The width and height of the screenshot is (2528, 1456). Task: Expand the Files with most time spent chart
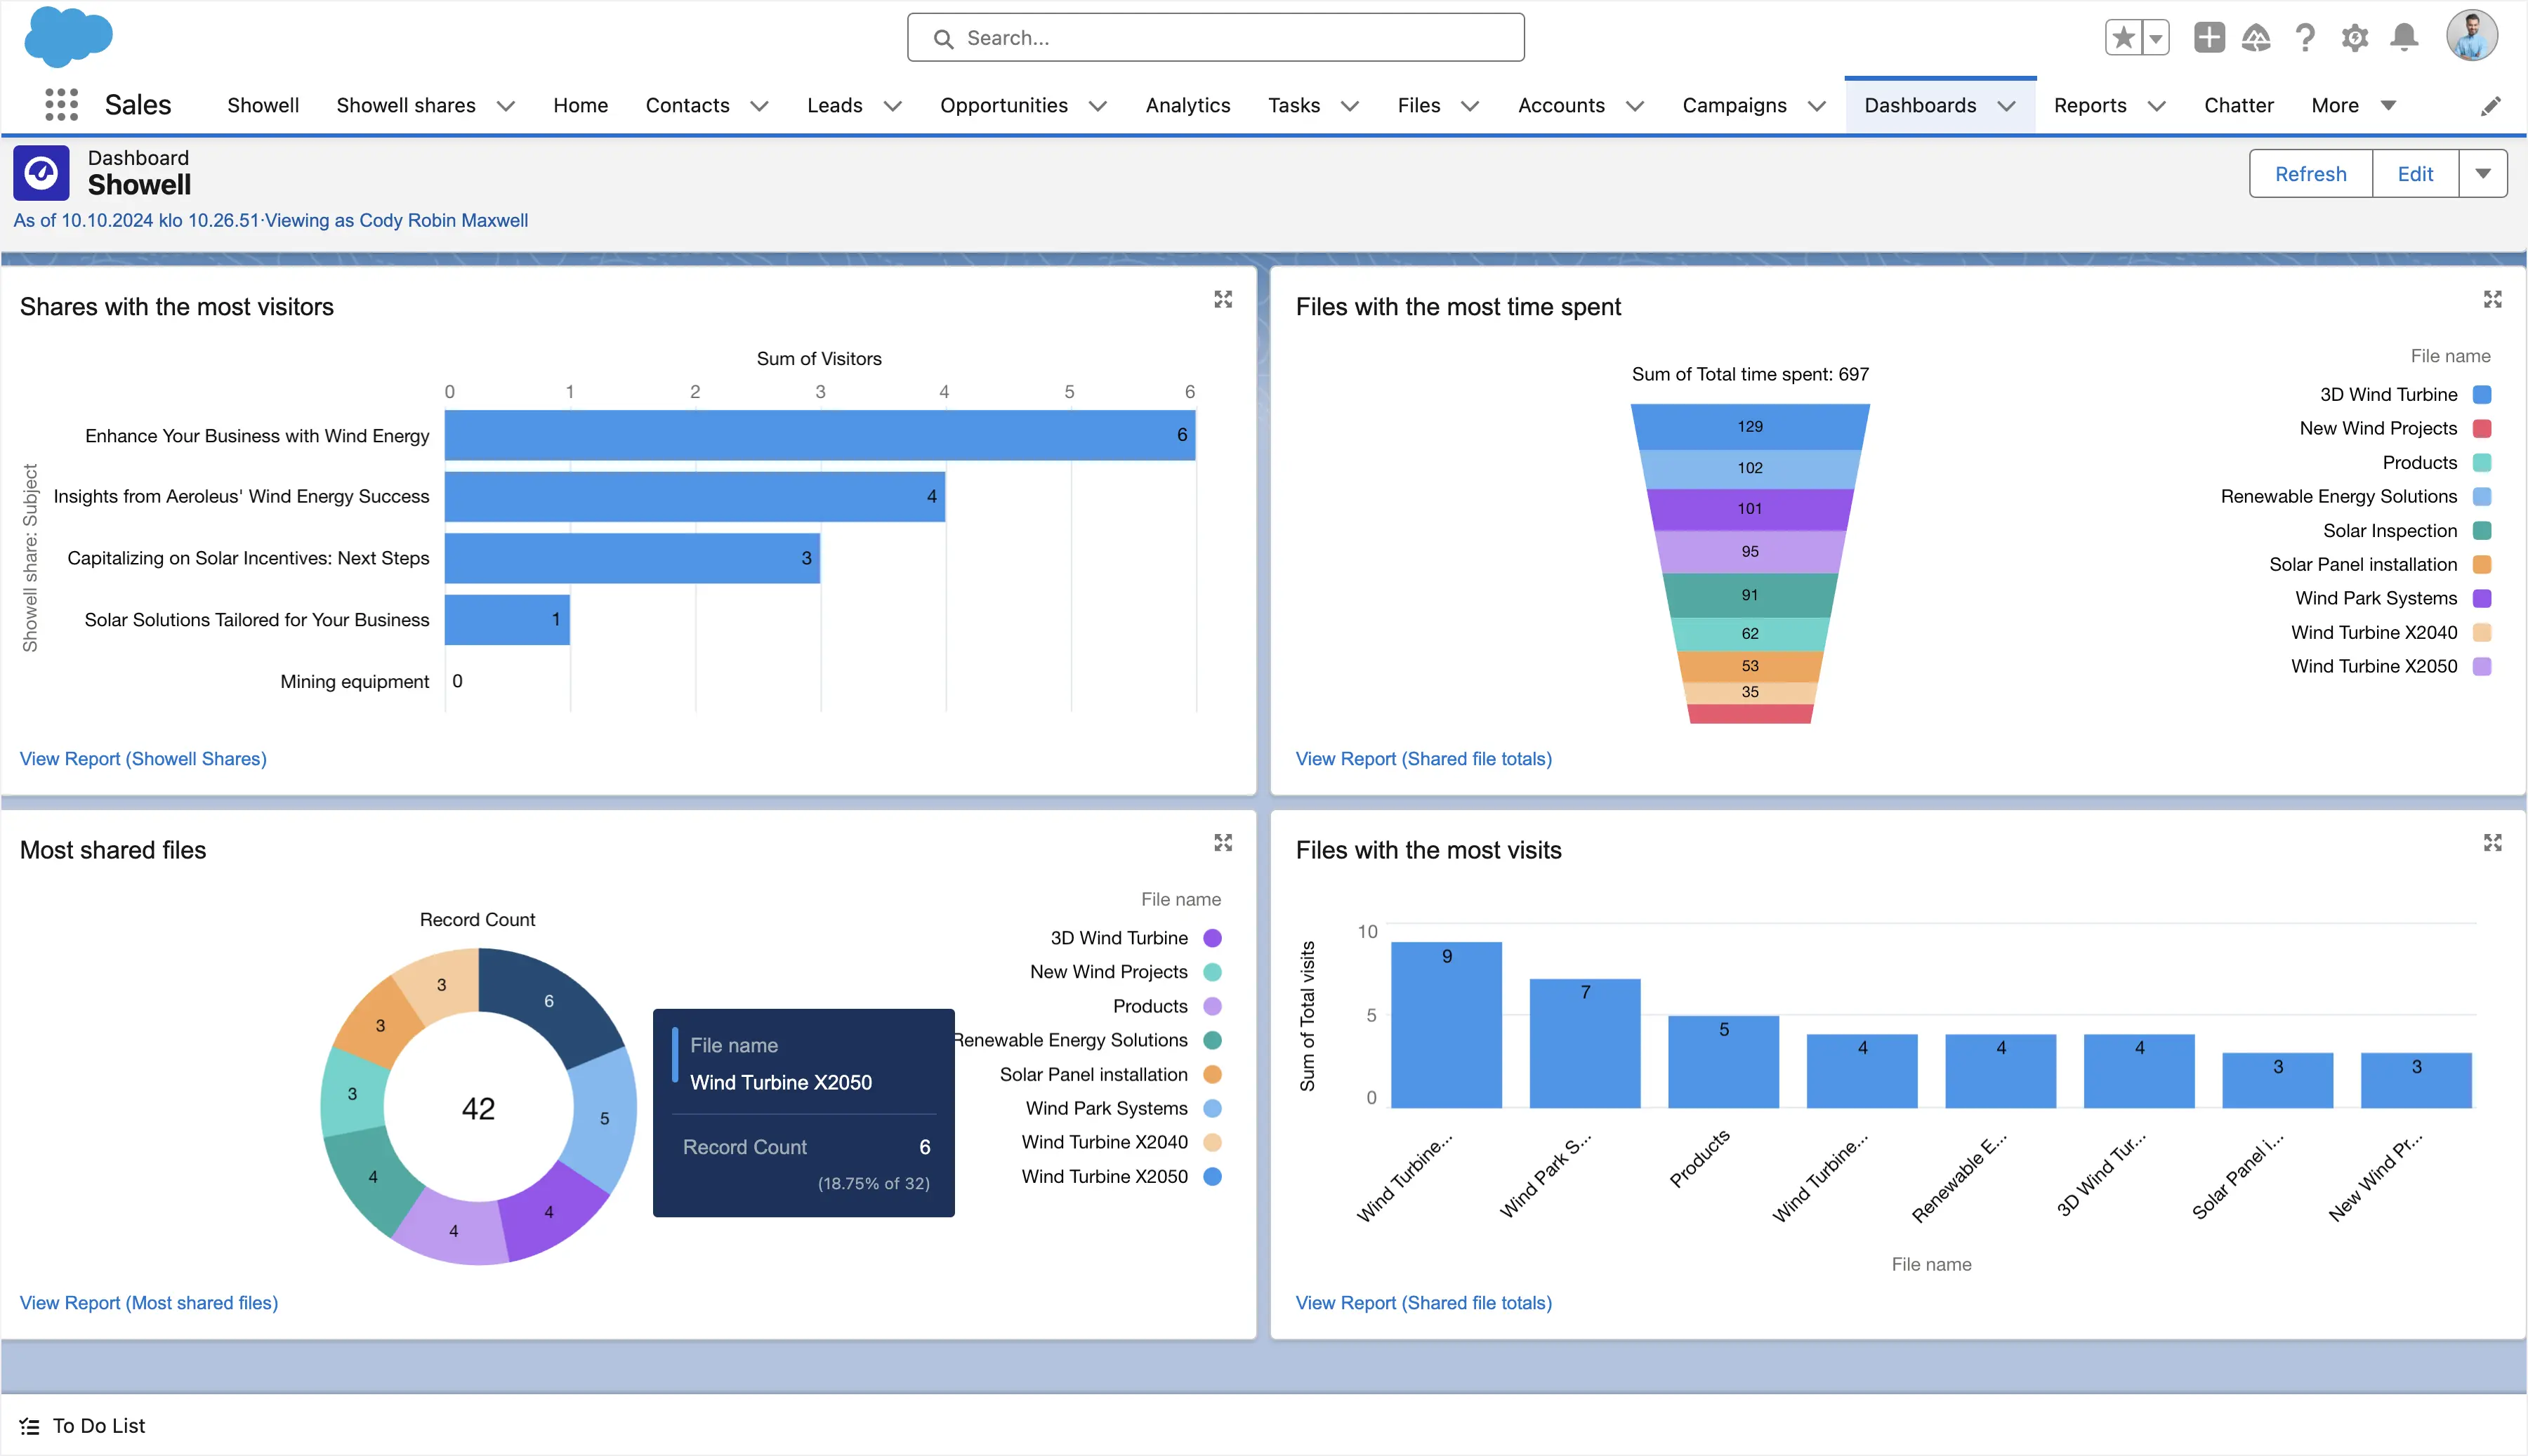coord(2492,299)
